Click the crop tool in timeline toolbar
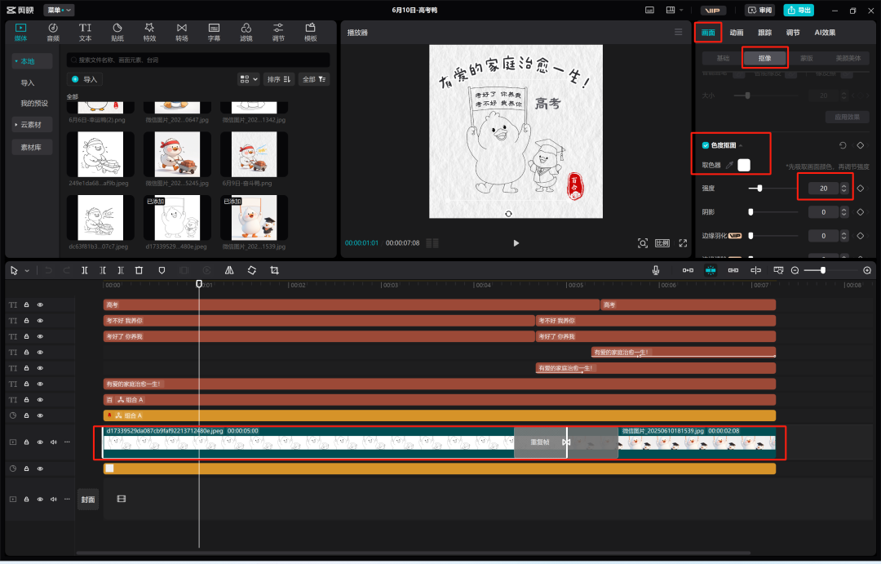This screenshot has height=564, width=881. click(274, 270)
